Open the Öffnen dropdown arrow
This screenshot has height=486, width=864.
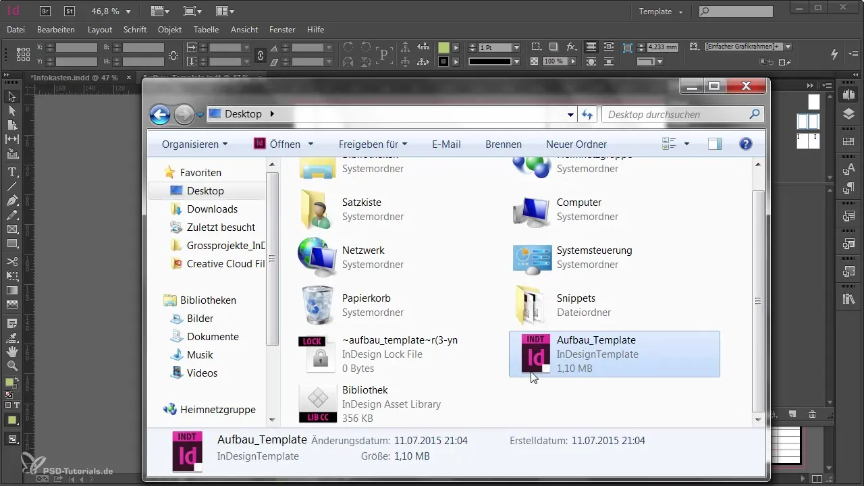click(x=310, y=144)
